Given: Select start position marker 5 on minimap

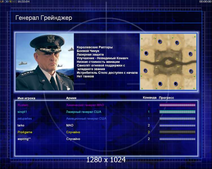Looking at the screenshot, I should click(145, 70).
